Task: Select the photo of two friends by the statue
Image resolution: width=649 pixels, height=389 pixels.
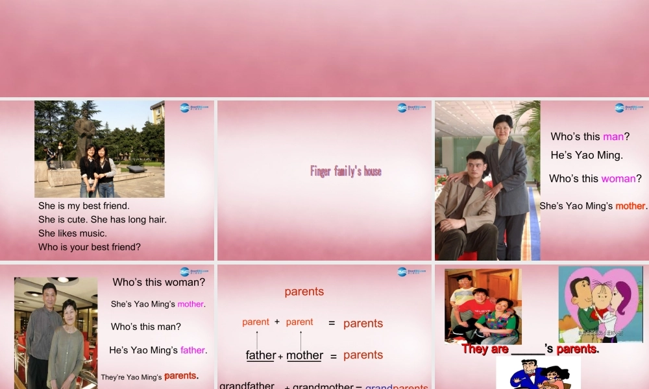Action: tap(99, 149)
